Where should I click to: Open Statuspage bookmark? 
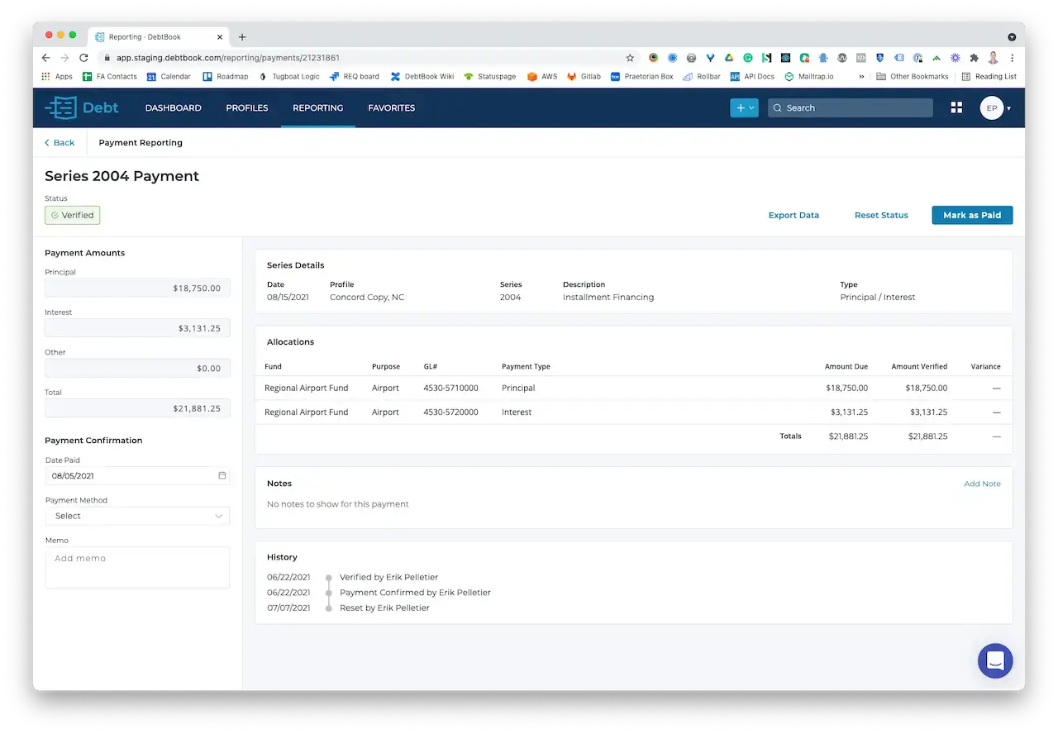[x=489, y=76]
